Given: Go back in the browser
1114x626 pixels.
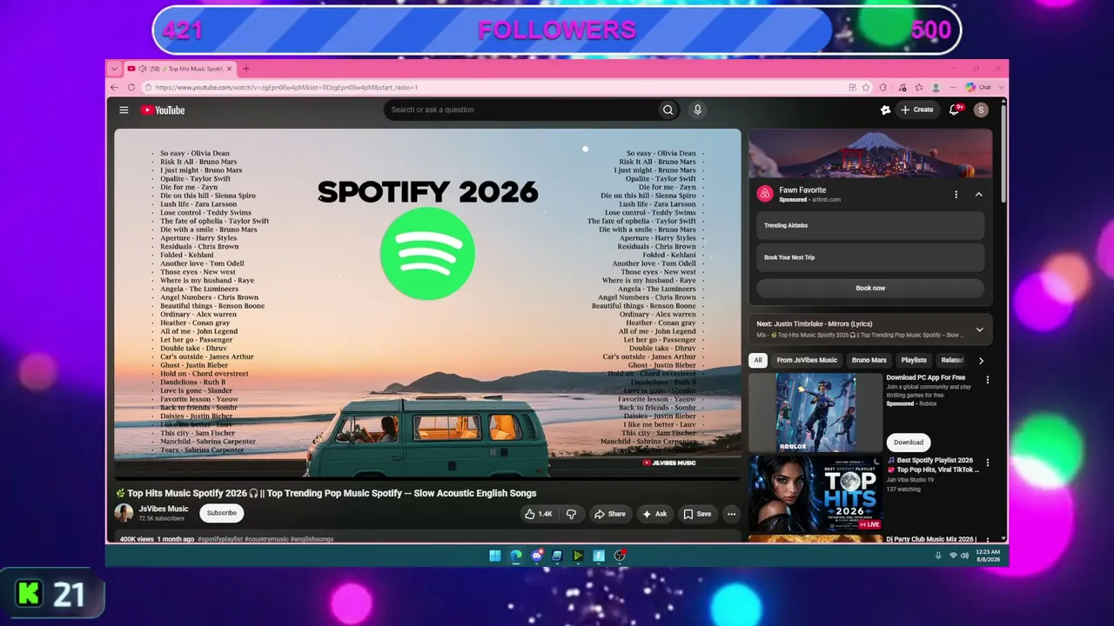Looking at the screenshot, I should (114, 88).
